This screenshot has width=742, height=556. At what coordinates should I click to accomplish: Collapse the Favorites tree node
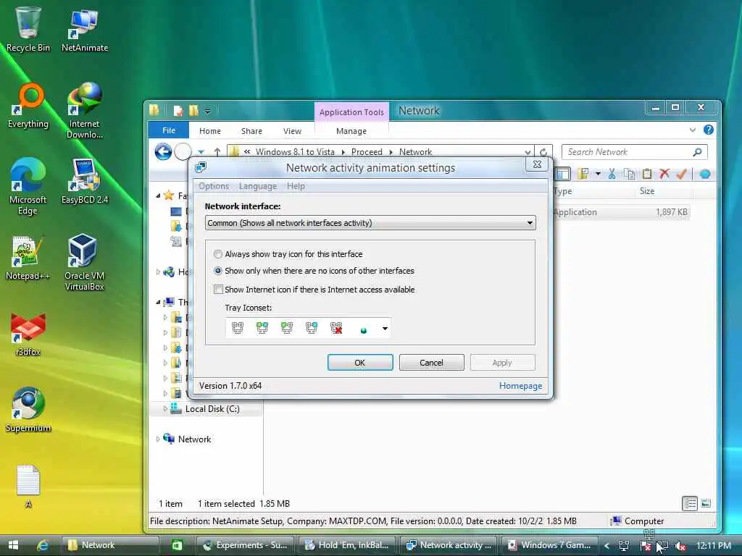[x=158, y=195]
